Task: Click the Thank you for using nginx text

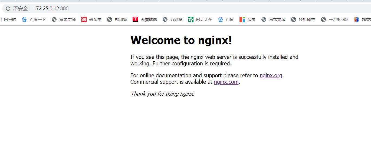Action: [162, 94]
